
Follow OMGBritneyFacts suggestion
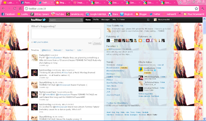pyautogui.click(x=163, y=77)
